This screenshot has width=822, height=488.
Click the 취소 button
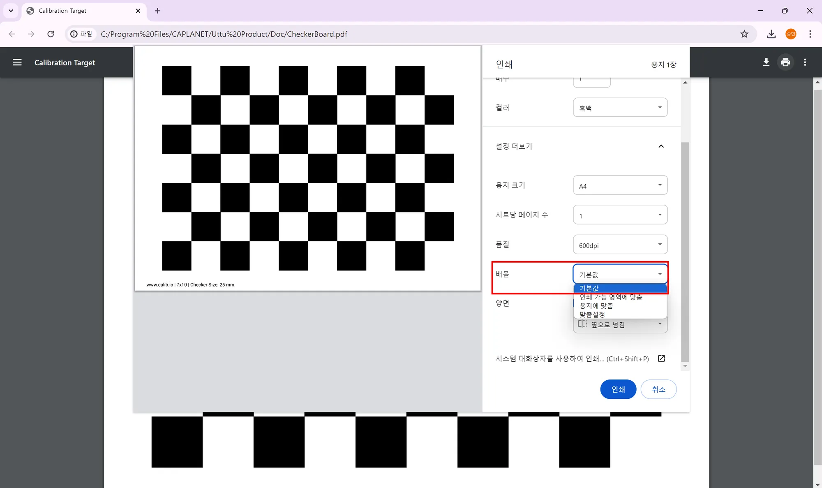point(658,389)
